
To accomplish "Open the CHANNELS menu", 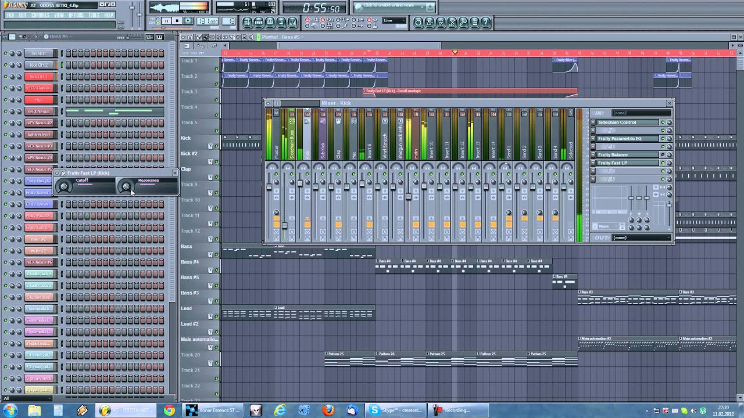I will coord(40,15).
